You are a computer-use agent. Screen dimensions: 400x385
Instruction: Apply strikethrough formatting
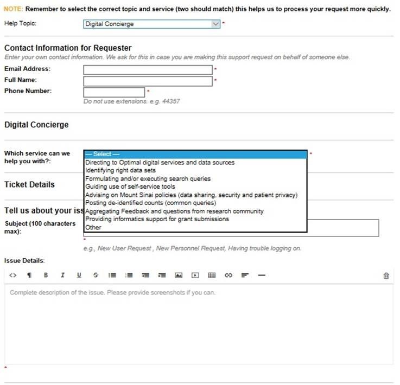coord(96,275)
